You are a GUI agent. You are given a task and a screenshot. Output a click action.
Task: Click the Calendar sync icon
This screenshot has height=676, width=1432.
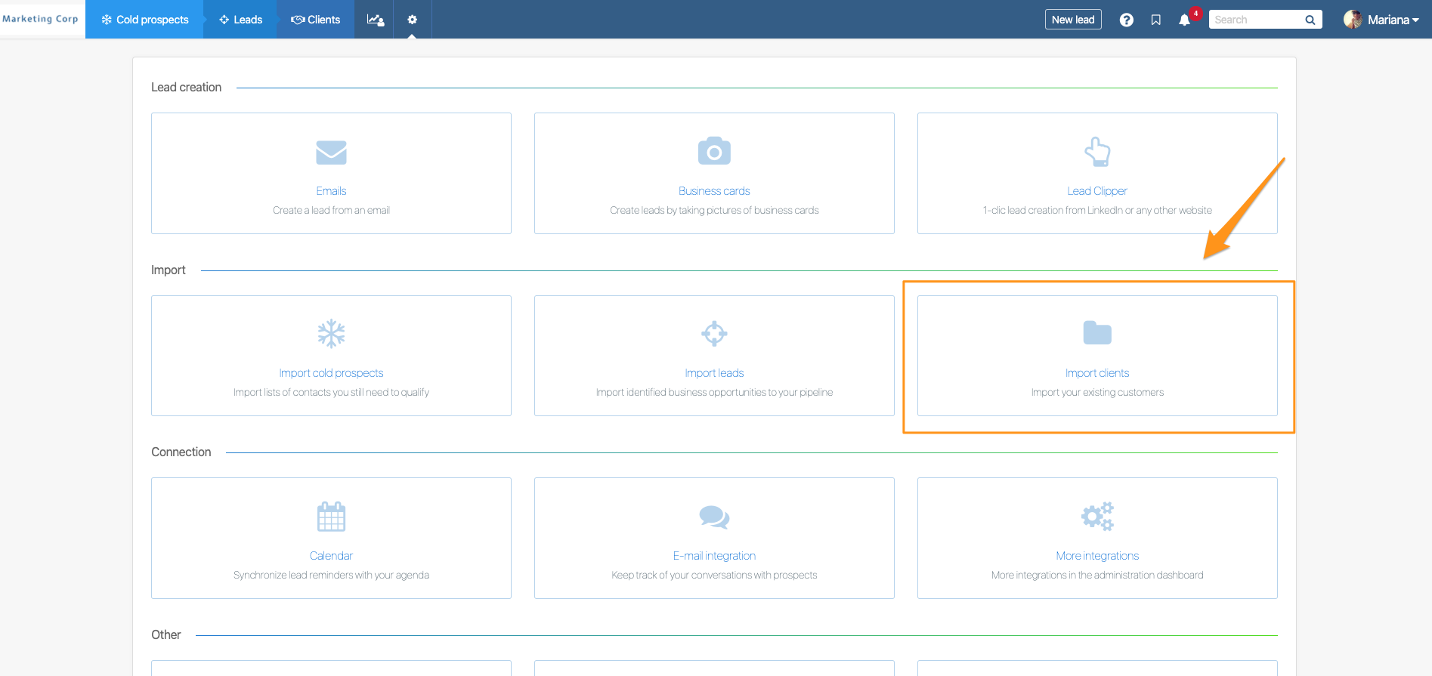point(331,517)
